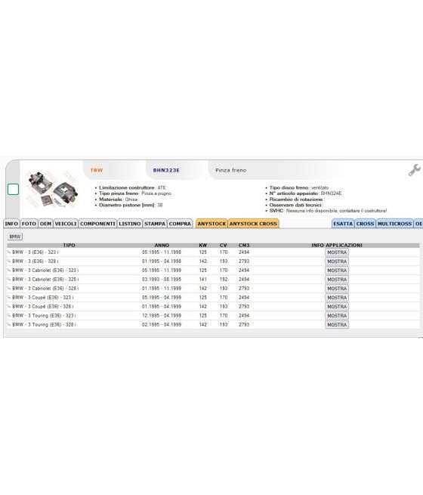
Task: Click the CV column header
Action: (224, 246)
